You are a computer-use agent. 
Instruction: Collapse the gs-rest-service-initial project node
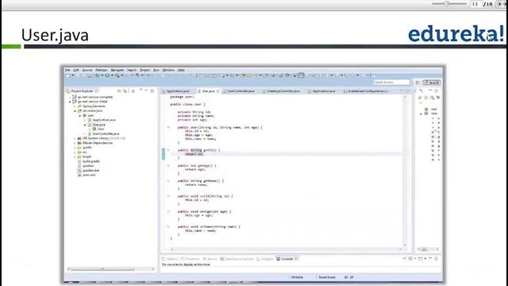click(x=70, y=102)
